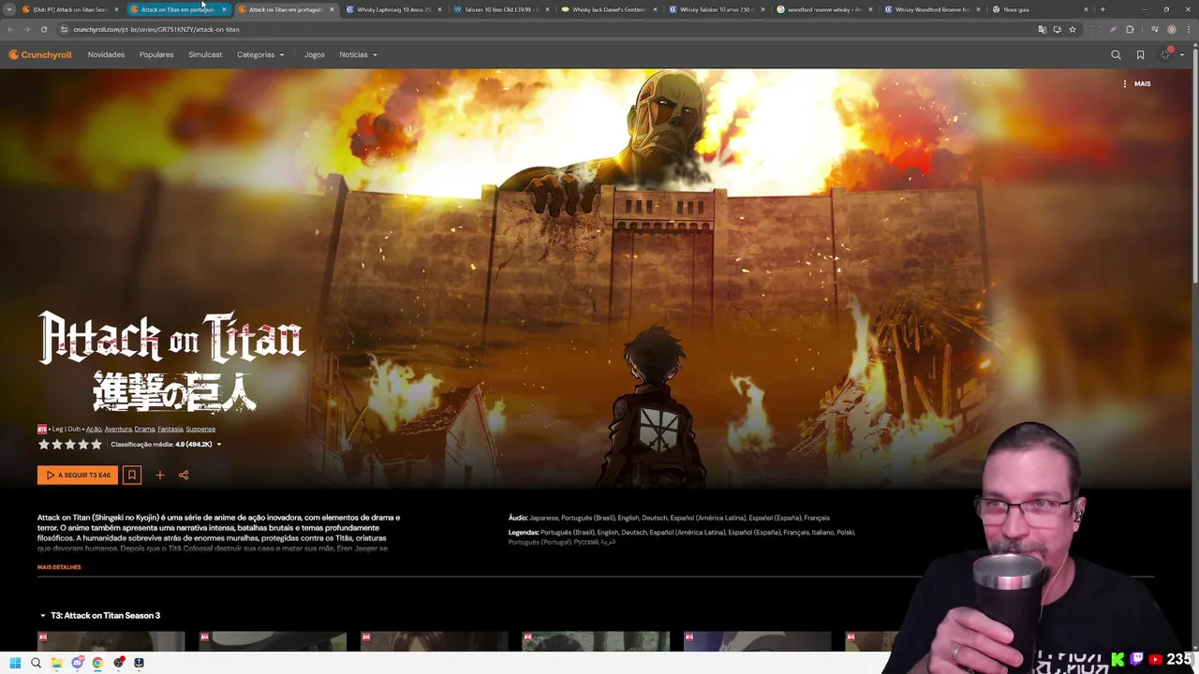The height and width of the screenshot is (674, 1199).
Task: Reload the page in the browser
Action: click(43, 29)
